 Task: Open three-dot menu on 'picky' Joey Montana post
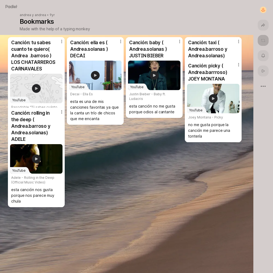pyautogui.click(x=239, y=65)
